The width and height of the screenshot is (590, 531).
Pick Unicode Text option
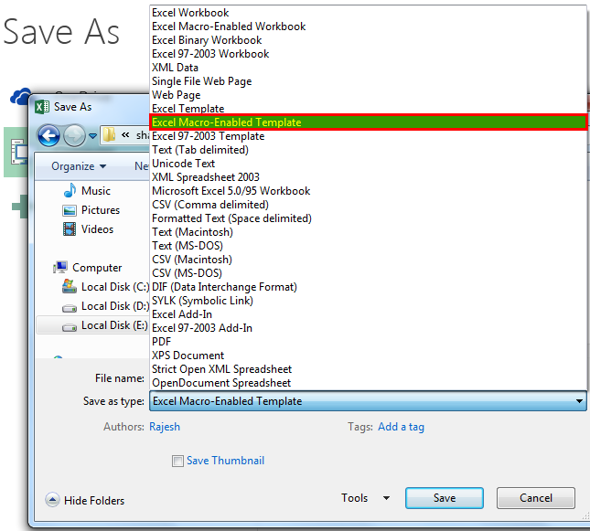pos(368,164)
